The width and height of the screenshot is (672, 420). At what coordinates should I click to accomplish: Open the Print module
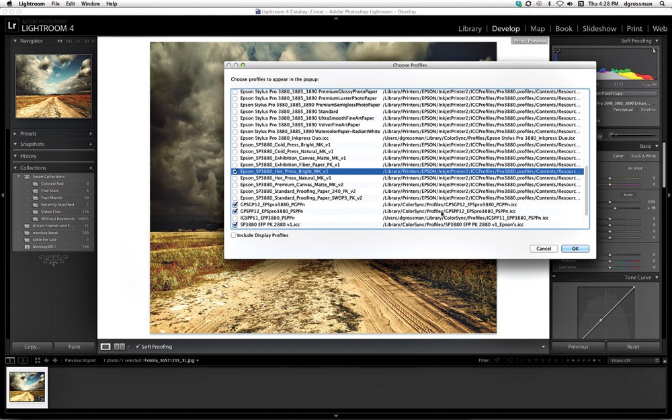coord(634,29)
